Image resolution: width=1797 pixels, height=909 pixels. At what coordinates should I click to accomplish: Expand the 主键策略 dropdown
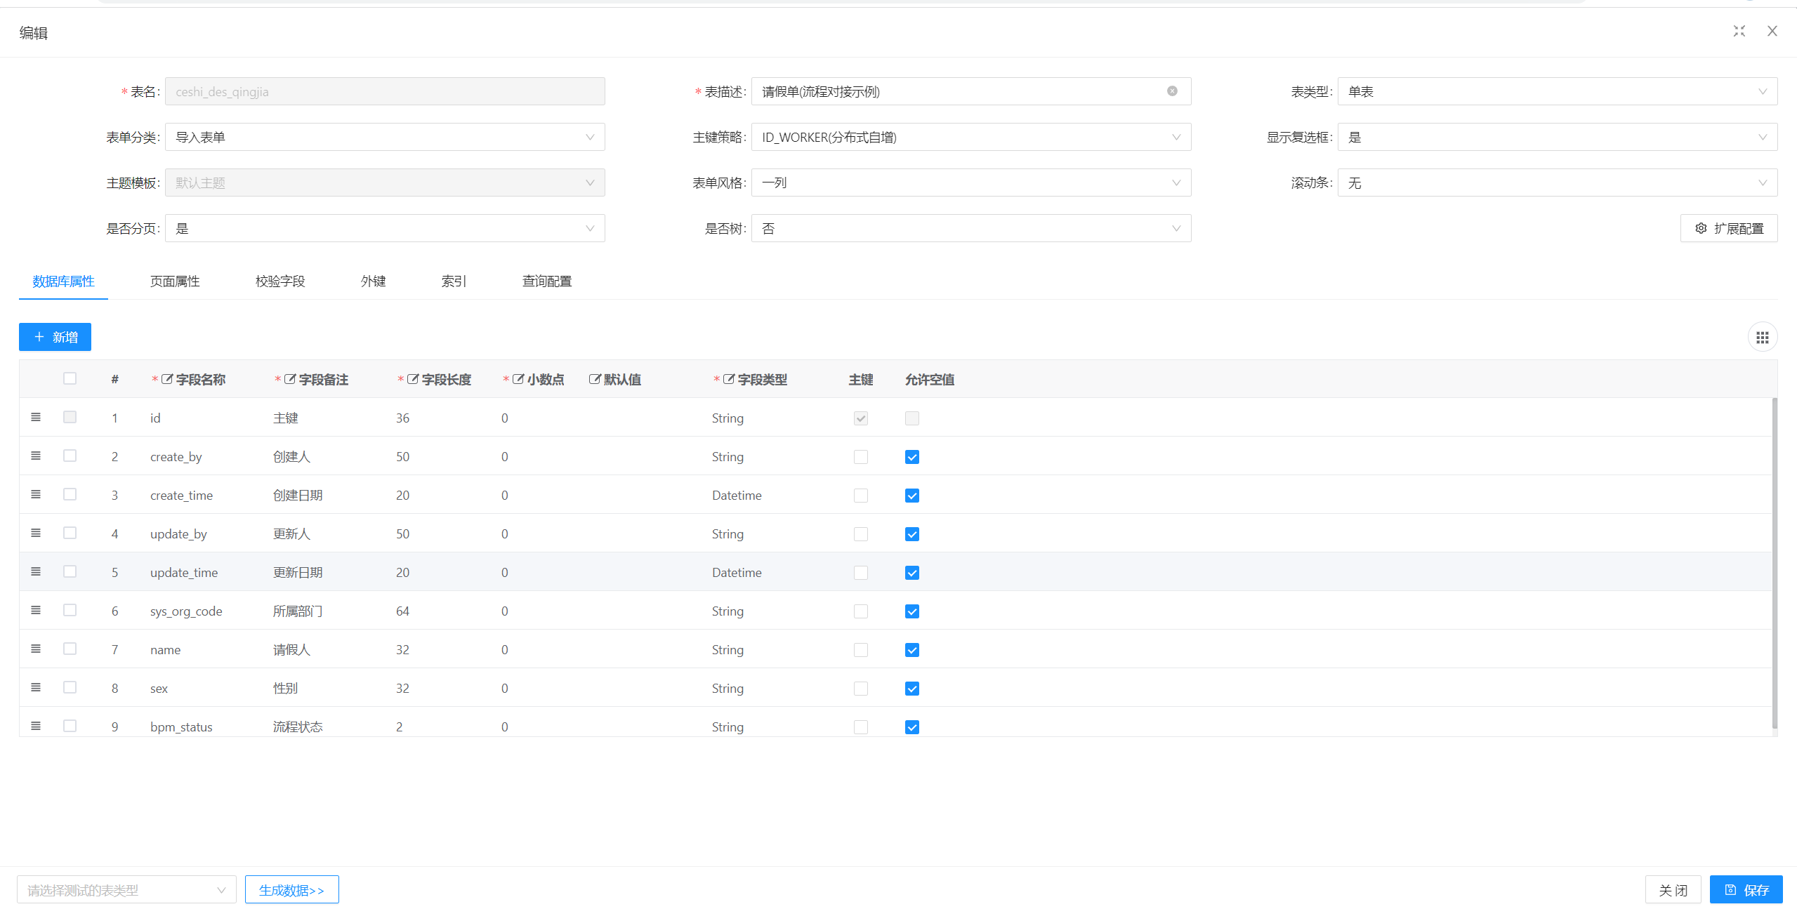coord(970,138)
